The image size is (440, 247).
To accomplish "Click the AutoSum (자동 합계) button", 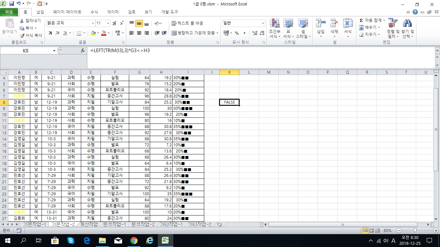I will [x=371, y=20].
